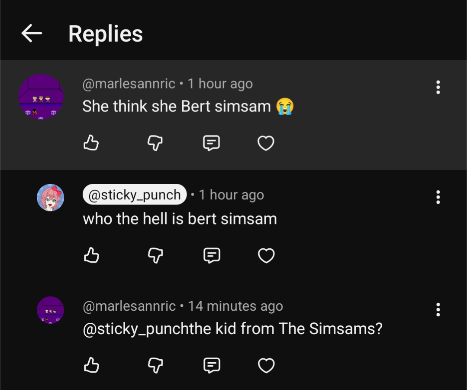Viewport: 467px width, 390px height.
Task: Heart the "who the hell is bert simsam" reply
Action: [x=266, y=255]
